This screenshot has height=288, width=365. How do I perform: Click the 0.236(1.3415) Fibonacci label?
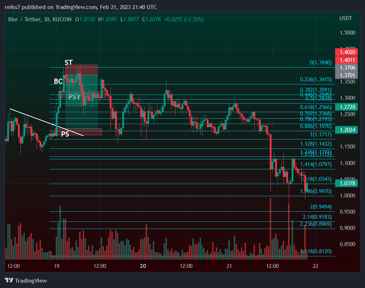[x=316, y=79]
